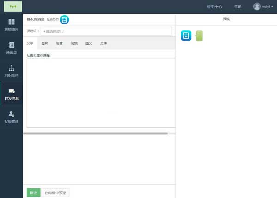Click the green speech bubble in preview
Screen dimensions: 277x198
click(199, 36)
